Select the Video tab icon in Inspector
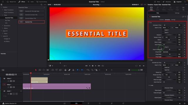 151,8
